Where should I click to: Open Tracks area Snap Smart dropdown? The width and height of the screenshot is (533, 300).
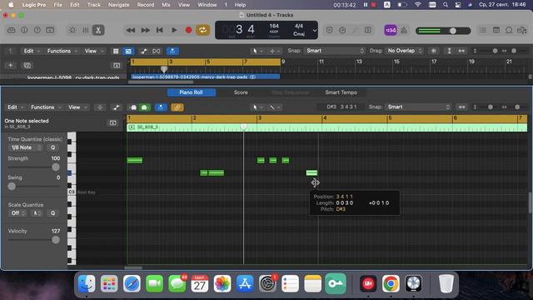pos(335,51)
